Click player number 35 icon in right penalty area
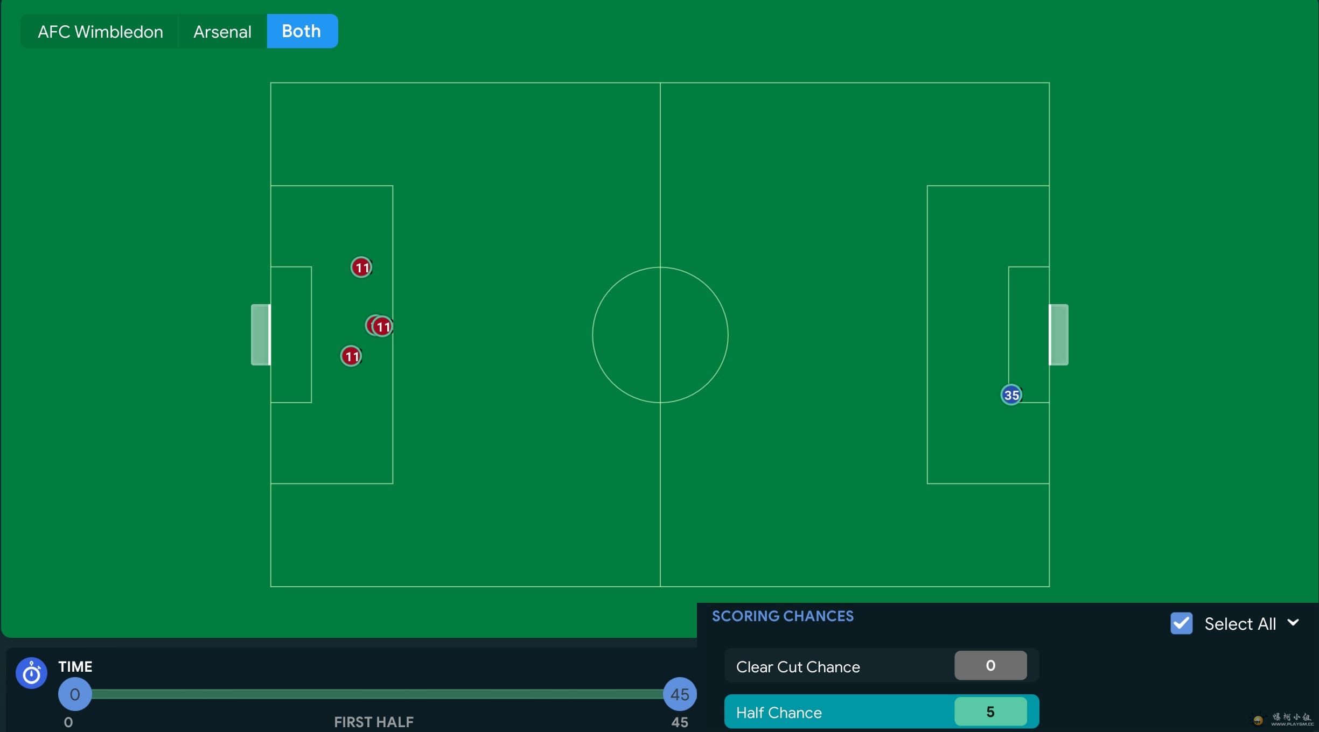Image resolution: width=1319 pixels, height=732 pixels. [1011, 394]
